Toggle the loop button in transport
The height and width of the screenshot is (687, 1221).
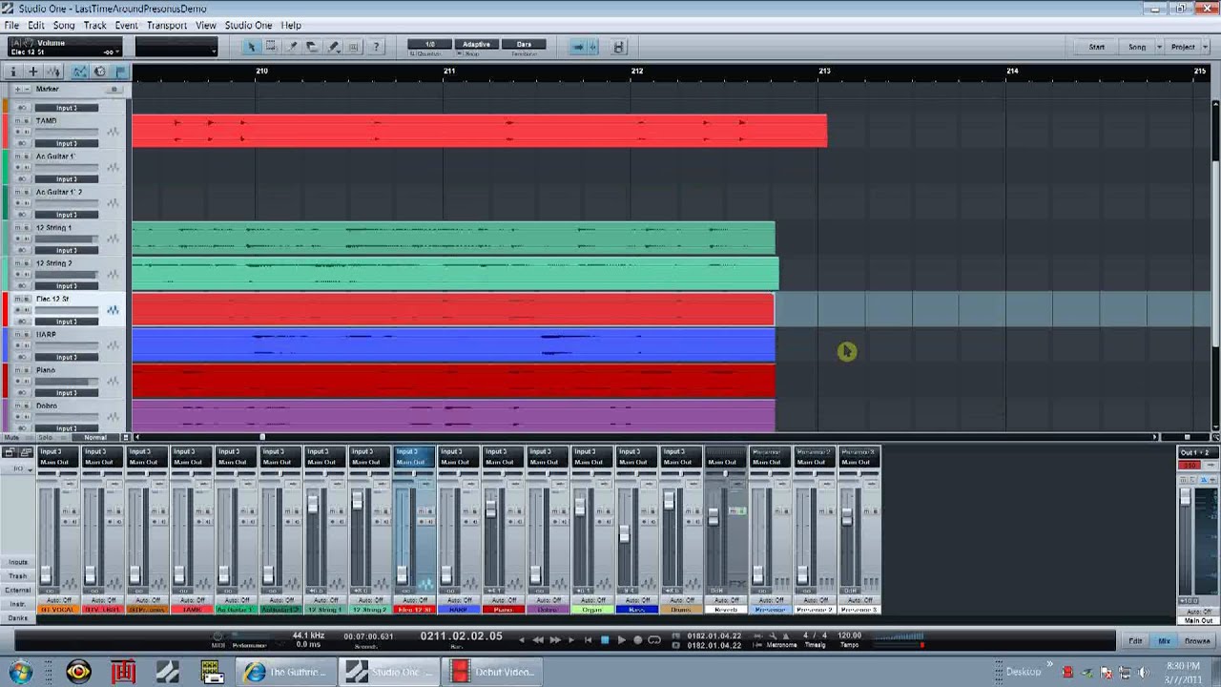click(x=654, y=640)
